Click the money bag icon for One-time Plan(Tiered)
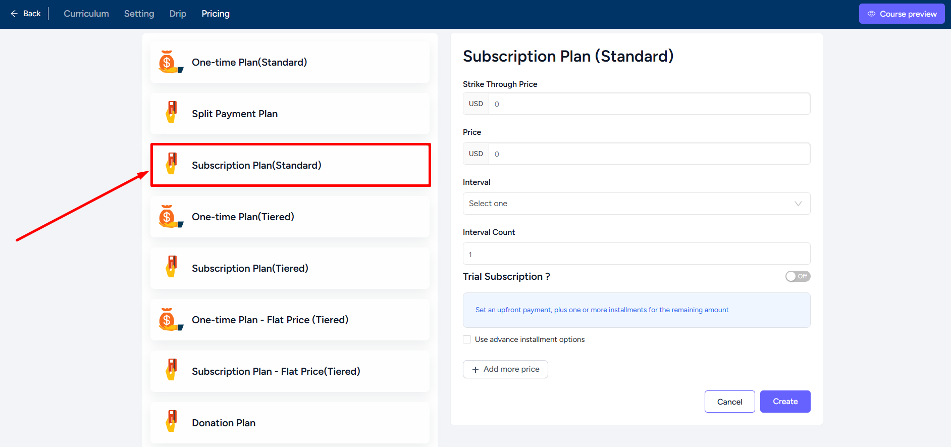951x447 pixels. (x=171, y=216)
